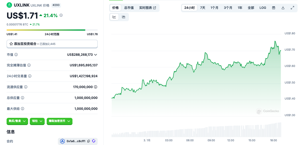The image size is (299, 145).
Task: Click the #293 rank badge
Action: [56, 5]
